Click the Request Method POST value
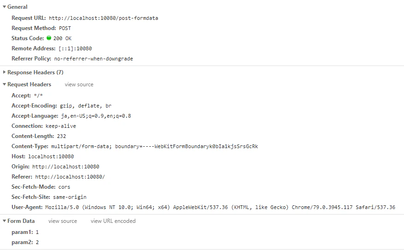Viewport: 404px width, 251px height. tap(65, 28)
